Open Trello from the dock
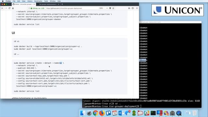This screenshot has height=117, width=208. coord(108,113)
